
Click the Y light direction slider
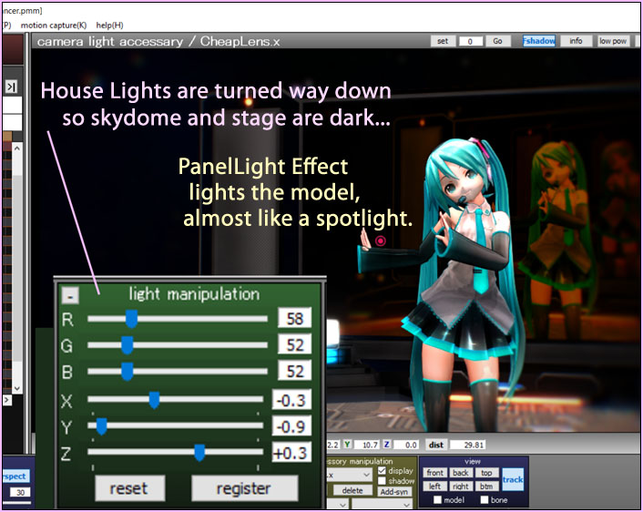coord(175,425)
